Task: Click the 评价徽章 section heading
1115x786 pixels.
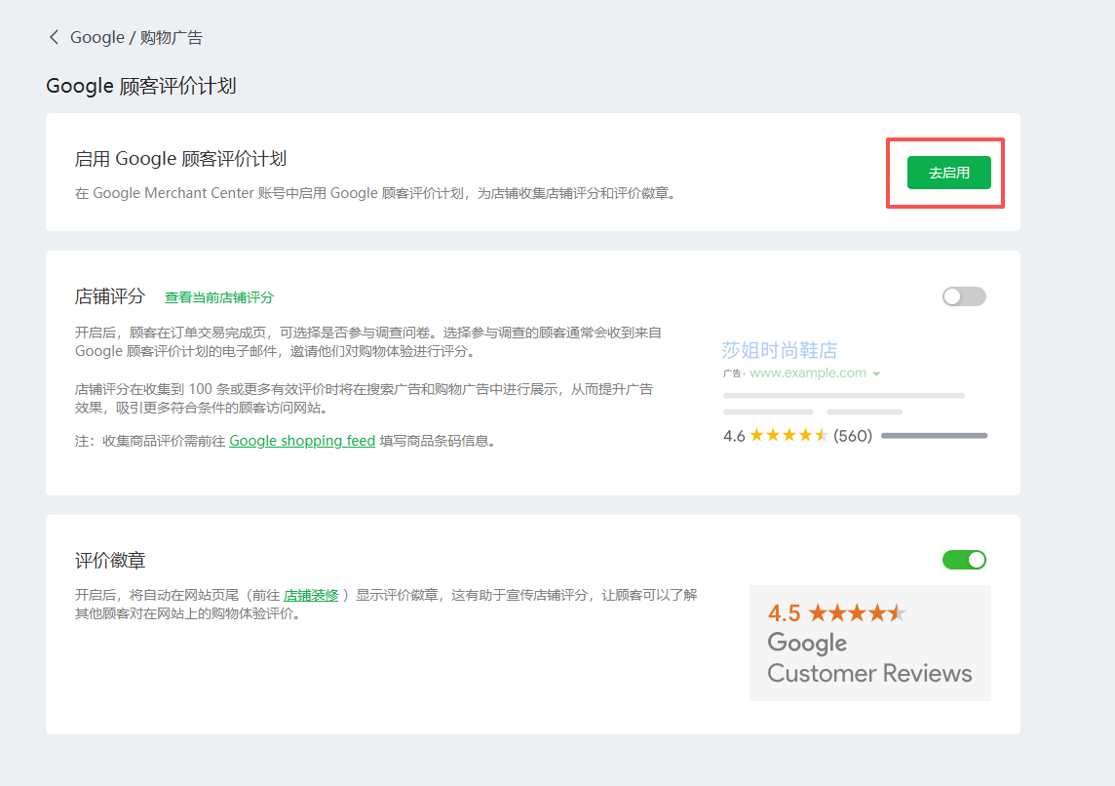Action: pyautogui.click(x=110, y=561)
